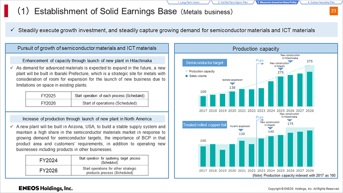Click the 'Kurami expansion' triangle marker
Viewport: 343px width, 193px height.
241,130
